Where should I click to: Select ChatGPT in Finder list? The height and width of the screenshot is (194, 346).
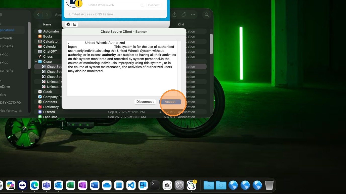pos(50,51)
